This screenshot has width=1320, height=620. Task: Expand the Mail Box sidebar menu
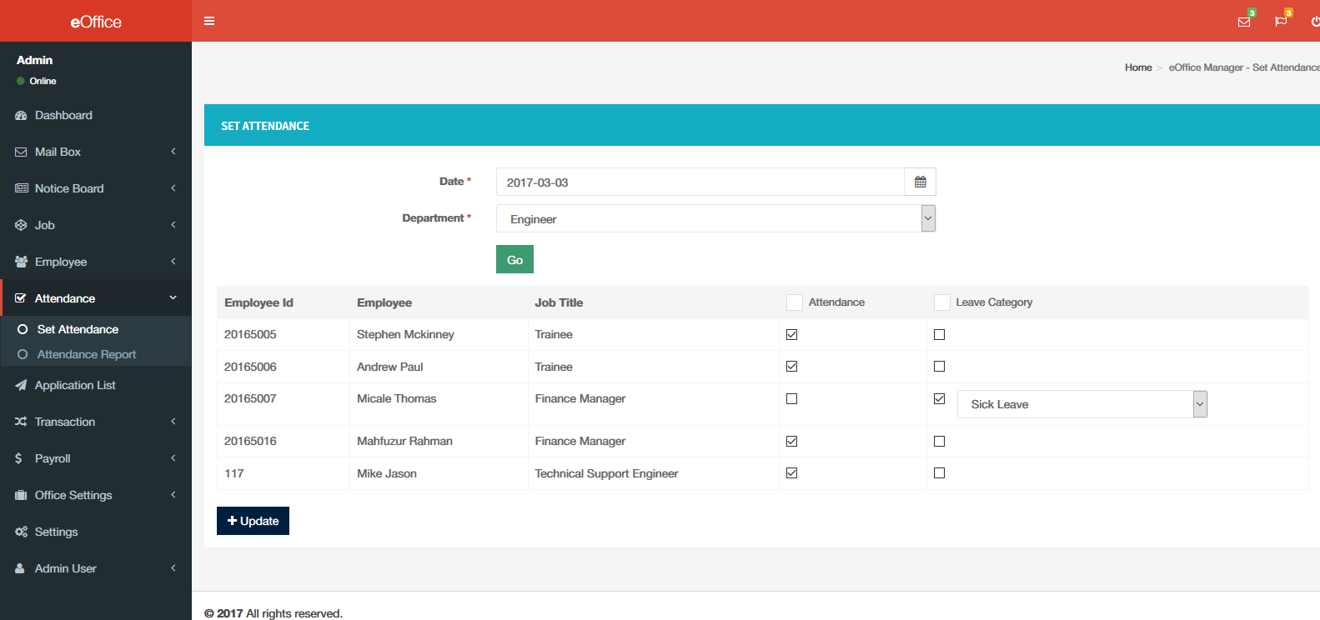pyautogui.click(x=58, y=152)
